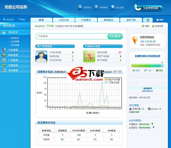
Task: Click the google SEO icon
Action: coord(149,109)
